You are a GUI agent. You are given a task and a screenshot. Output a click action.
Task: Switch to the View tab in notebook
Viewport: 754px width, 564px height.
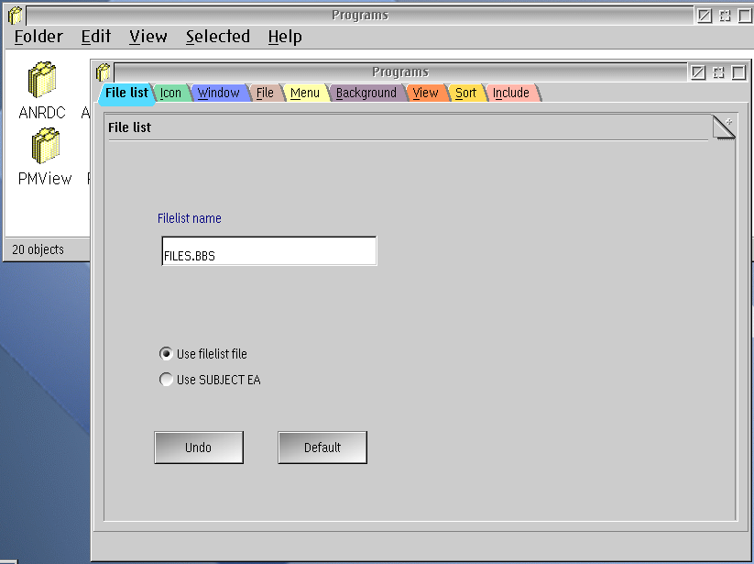426,93
